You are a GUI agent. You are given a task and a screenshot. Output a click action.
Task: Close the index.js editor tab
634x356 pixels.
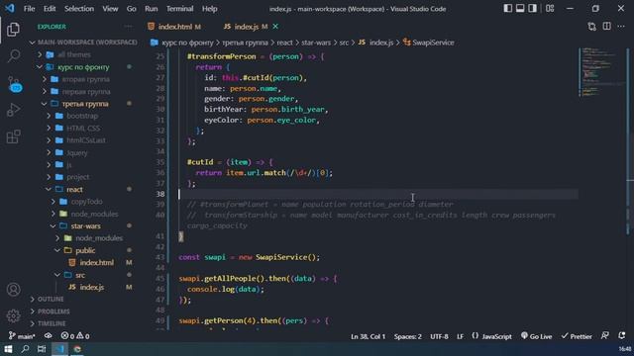click(x=275, y=27)
